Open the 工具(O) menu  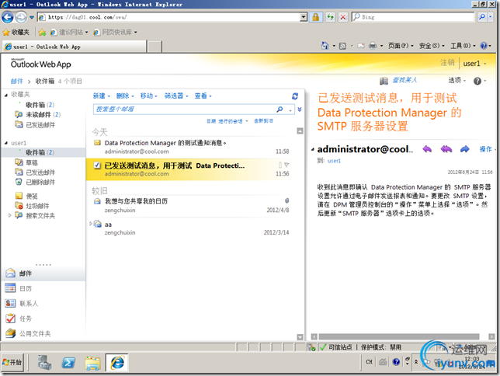click(463, 46)
